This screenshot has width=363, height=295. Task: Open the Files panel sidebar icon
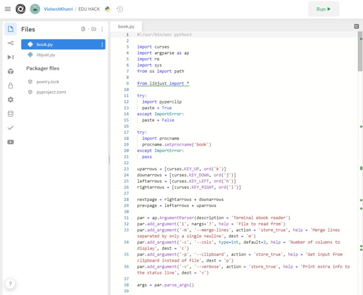coord(10,29)
